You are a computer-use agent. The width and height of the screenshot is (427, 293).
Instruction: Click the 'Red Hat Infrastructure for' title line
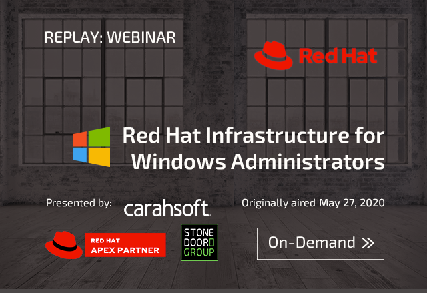[x=254, y=135]
